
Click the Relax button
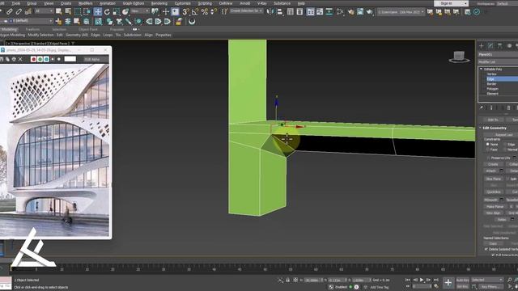coord(502,219)
